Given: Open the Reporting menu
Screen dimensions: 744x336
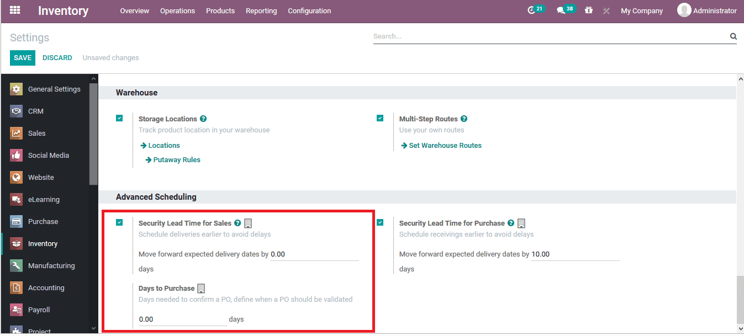Looking at the screenshot, I should (261, 10).
